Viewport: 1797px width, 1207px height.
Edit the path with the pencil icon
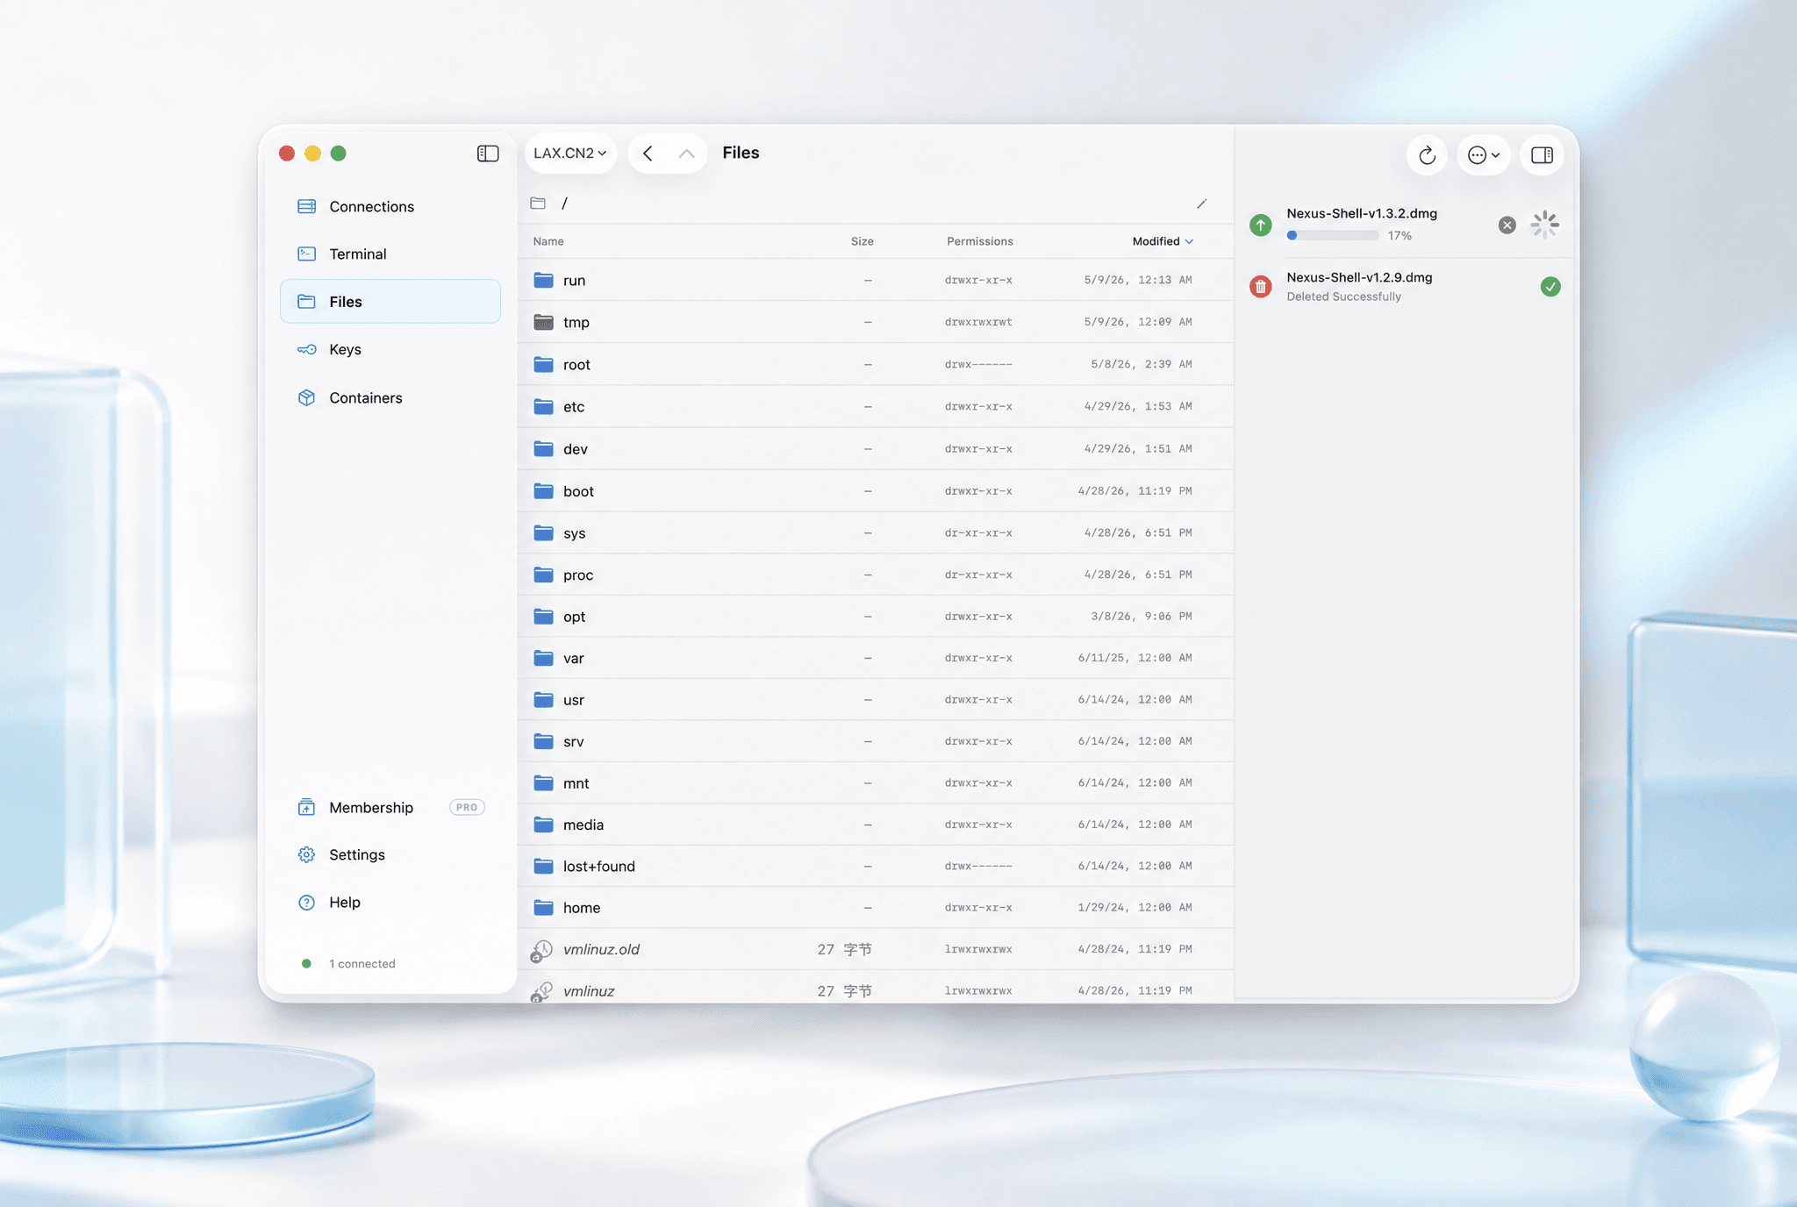(x=1201, y=204)
